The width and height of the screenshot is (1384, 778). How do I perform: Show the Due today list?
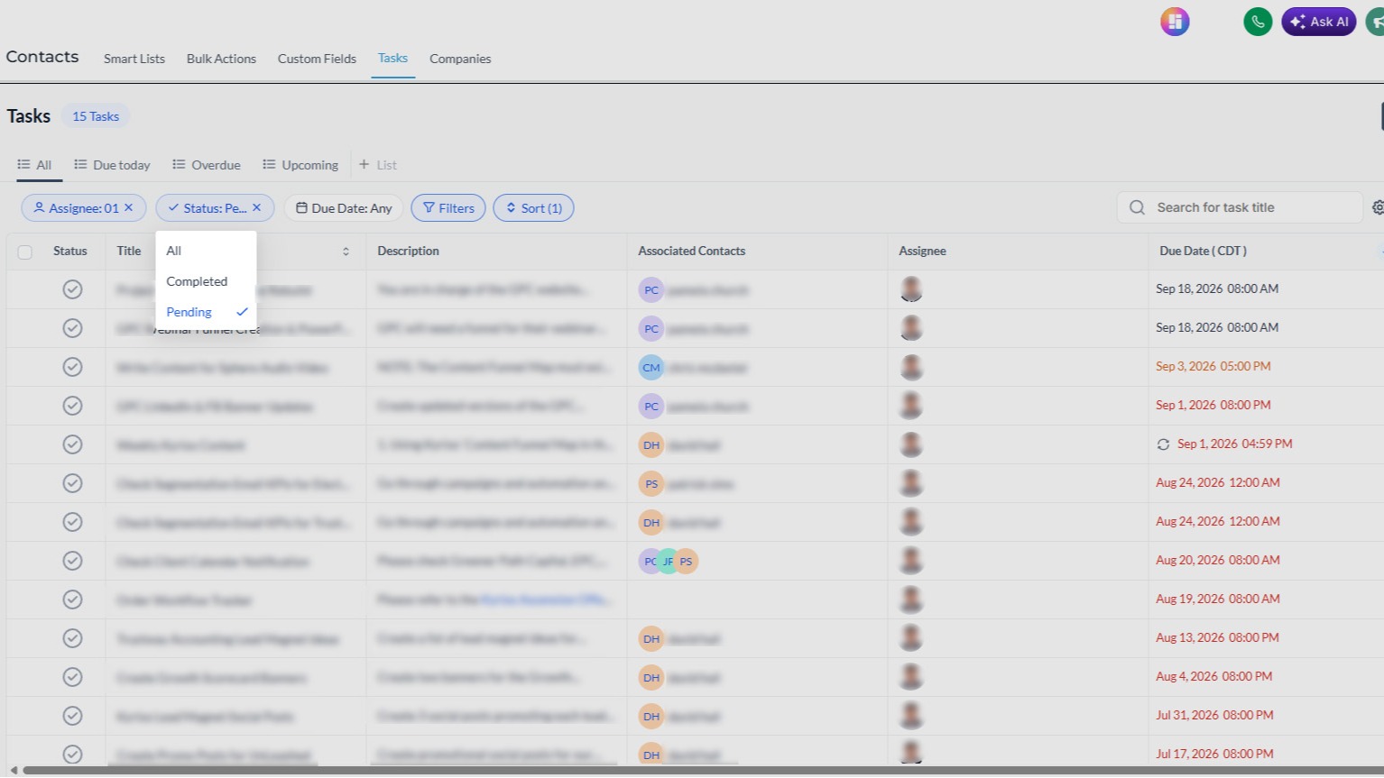(112, 165)
